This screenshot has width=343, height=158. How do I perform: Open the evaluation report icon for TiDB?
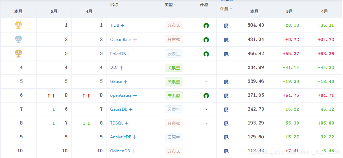coord(227,26)
